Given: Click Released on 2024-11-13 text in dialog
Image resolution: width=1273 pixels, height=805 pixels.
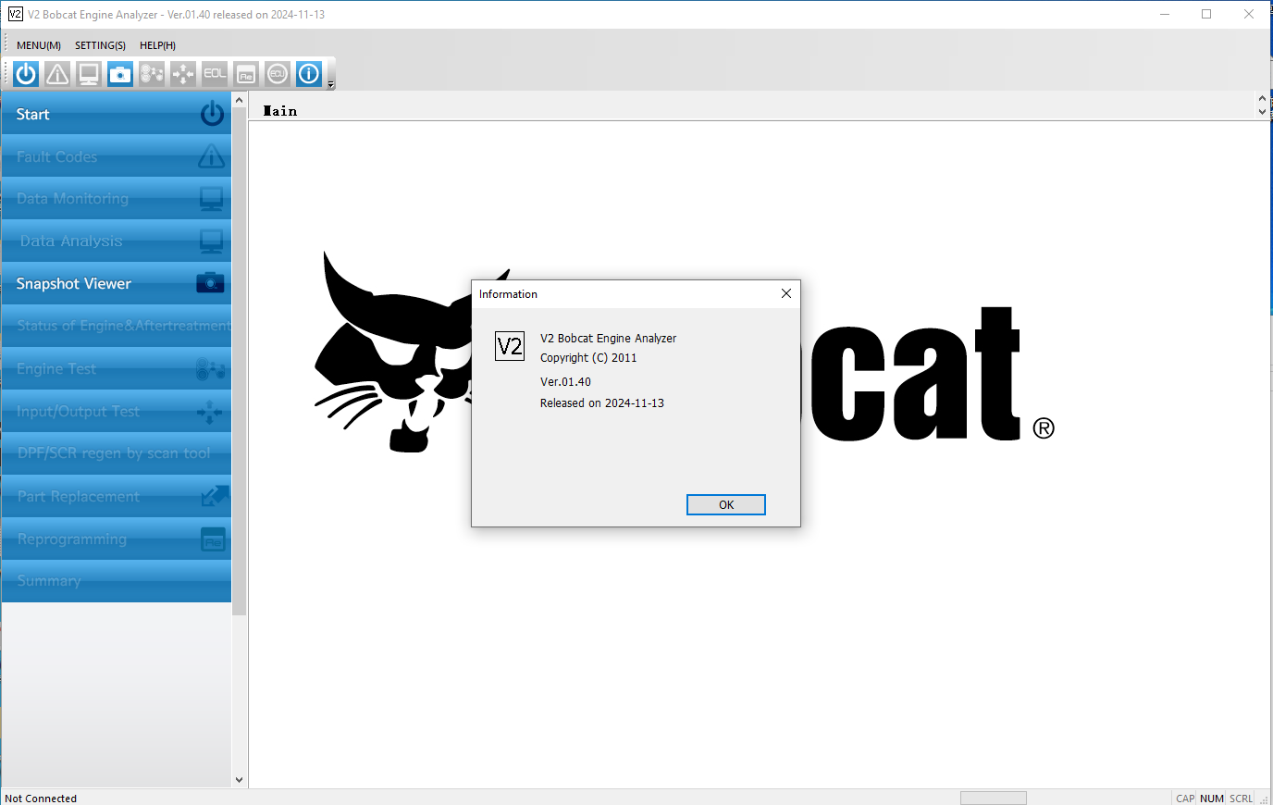Looking at the screenshot, I should click(602, 403).
